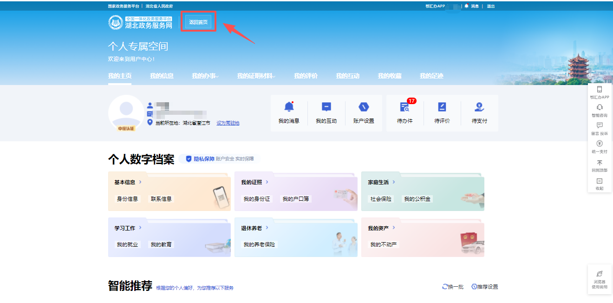613x303 pixels.
Task: Switch to 我的收藏 tab
Action: tap(389, 76)
